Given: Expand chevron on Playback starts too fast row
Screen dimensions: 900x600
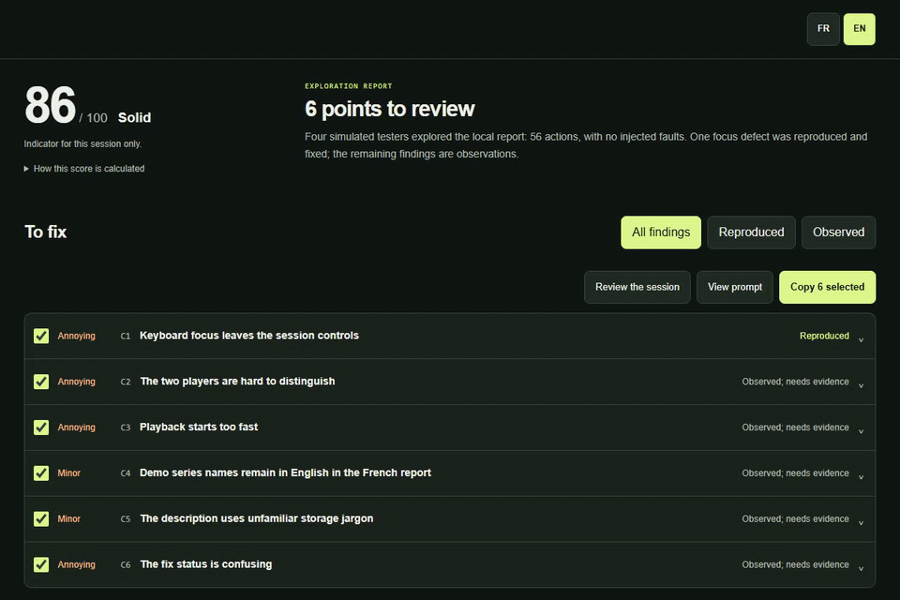Looking at the screenshot, I should pyautogui.click(x=861, y=431).
